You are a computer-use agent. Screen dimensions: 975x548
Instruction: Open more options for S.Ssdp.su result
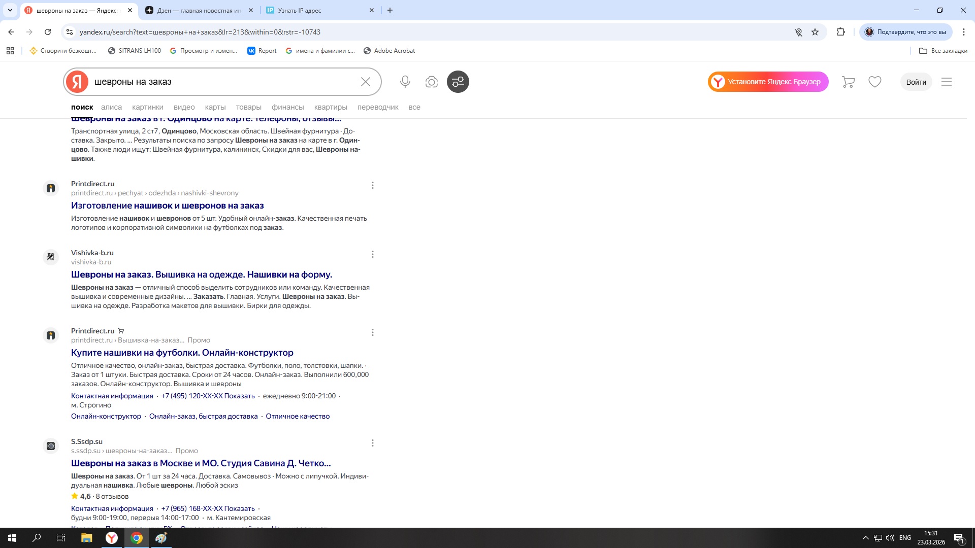(372, 443)
